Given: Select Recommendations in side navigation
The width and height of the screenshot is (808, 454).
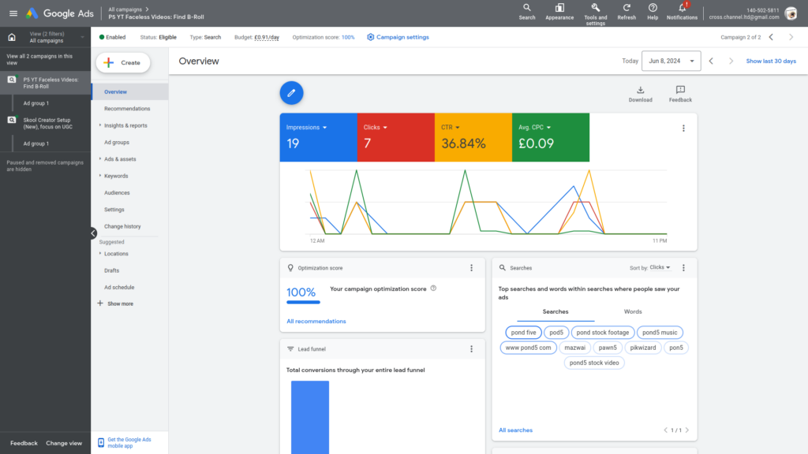Looking at the screenshot, I should (x=127, y=109).
